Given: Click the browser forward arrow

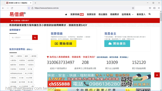Looking at the screenshot, I should (x=8, y=8).
